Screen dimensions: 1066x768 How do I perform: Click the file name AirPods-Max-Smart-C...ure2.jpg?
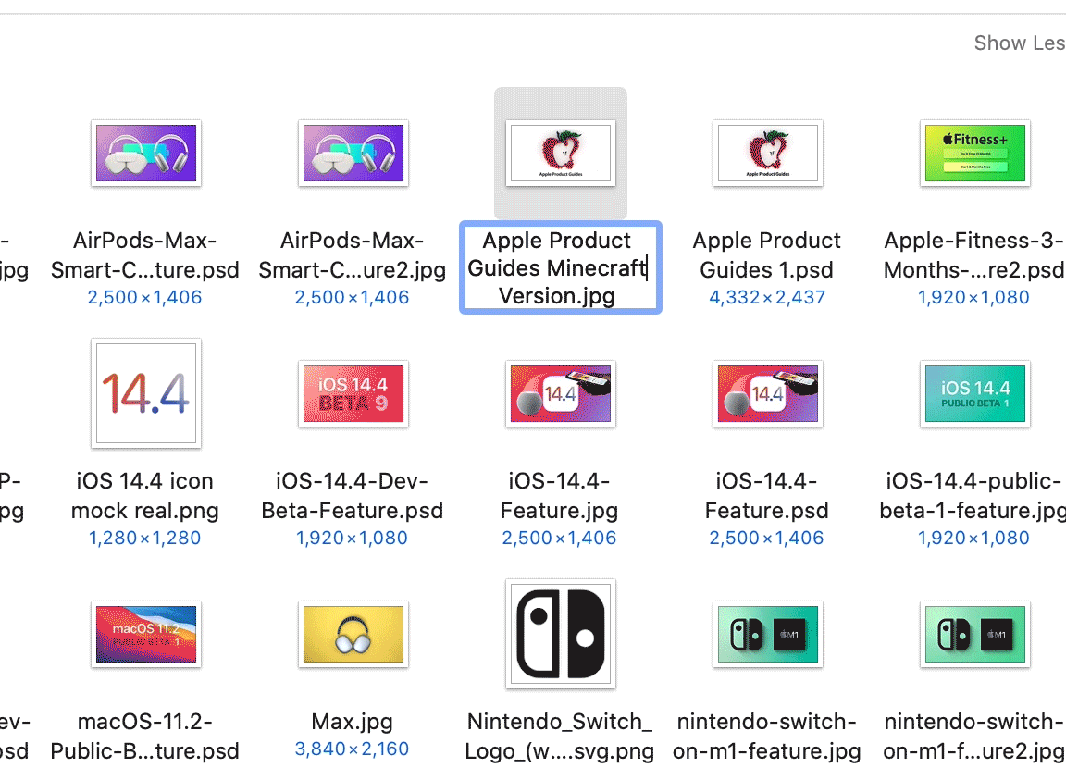(x=353, y=254)
